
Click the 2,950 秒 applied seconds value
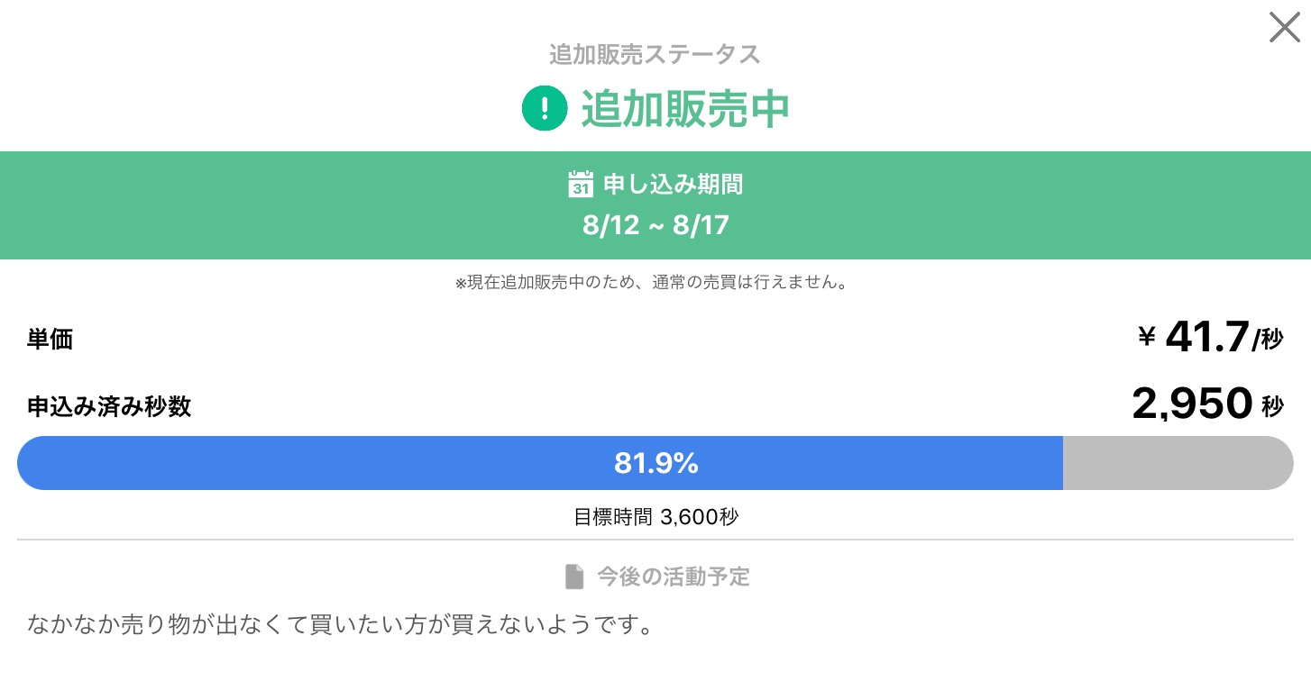coord(1207,404)
